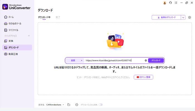Clear the URL with the x icon
This screenshot has width=195, height=111.
146,60
